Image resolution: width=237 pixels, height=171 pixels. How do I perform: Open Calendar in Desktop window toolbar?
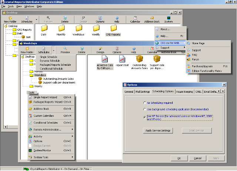(x=135, y=20)
